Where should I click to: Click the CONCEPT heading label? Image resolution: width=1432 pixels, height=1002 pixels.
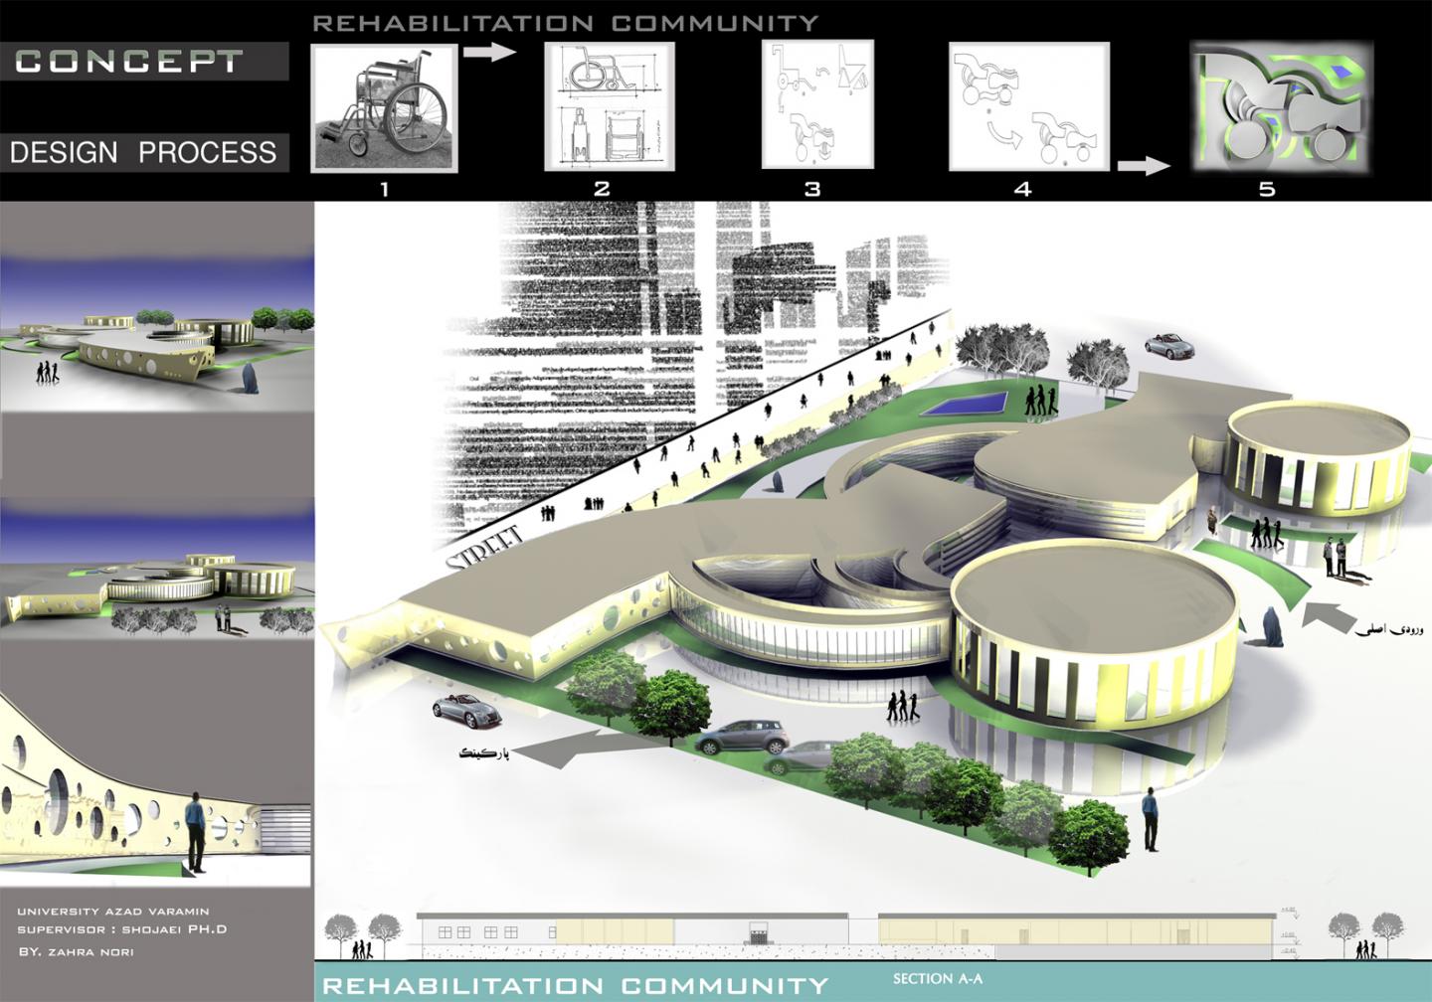click(x=129, y=62)
